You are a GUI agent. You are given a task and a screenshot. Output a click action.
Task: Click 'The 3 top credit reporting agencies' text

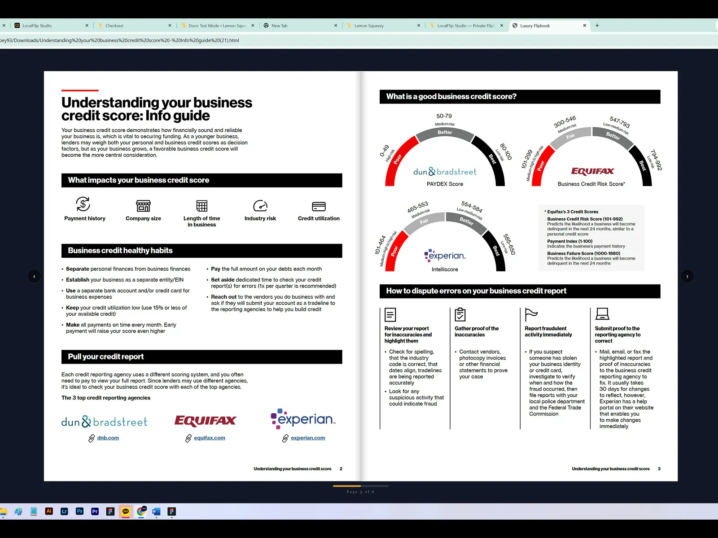tap(106, 398)
